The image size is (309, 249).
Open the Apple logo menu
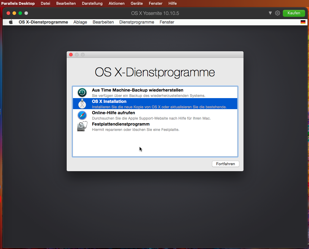11,22
